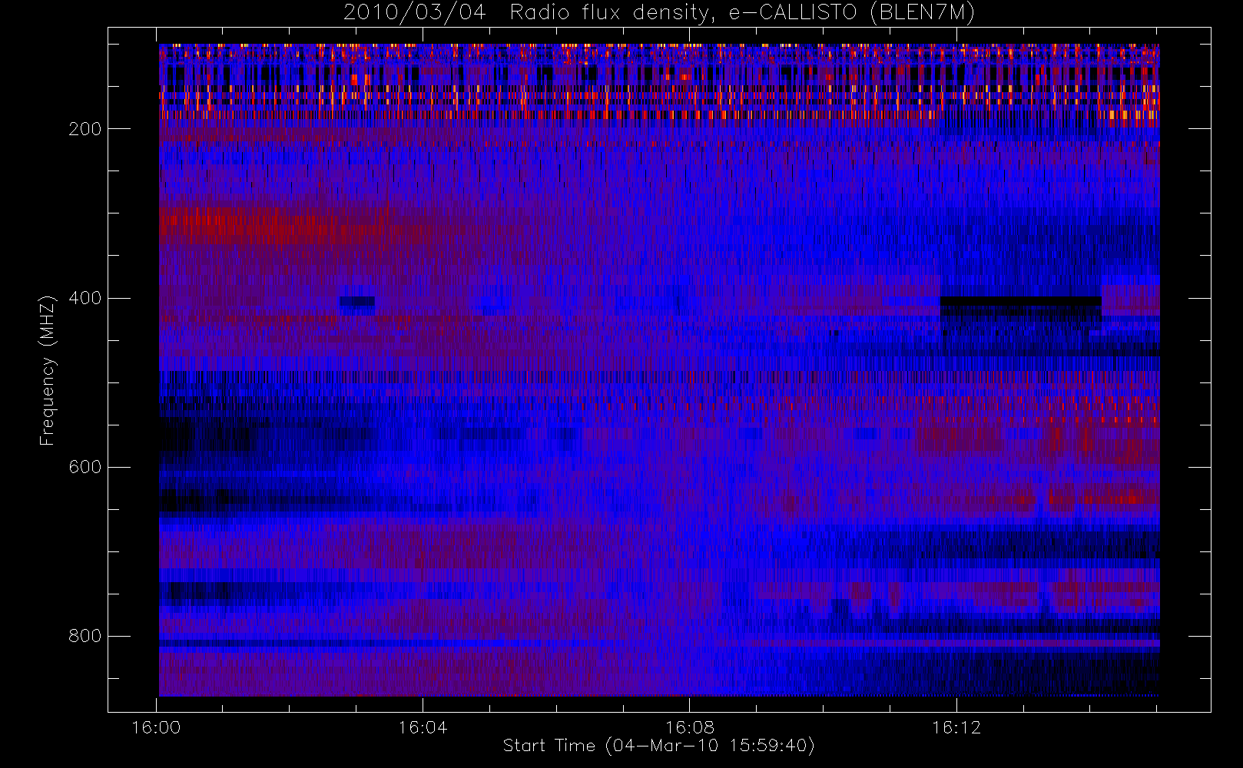The width and height of the screenshot is (1243, 768).
Task: Click the '800' frequency tick label
Action: coord(85,636)
